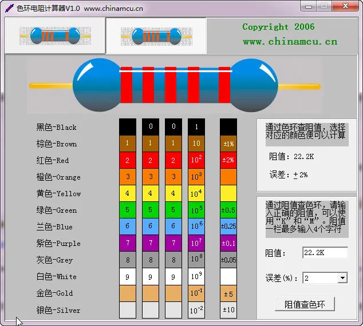Choose brown ±1% tolerance swatch
Viewport: 363px width, 326px height.
tap(228, 144)
